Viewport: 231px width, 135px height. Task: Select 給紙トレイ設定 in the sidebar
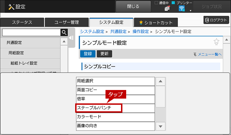coord(30,63)
